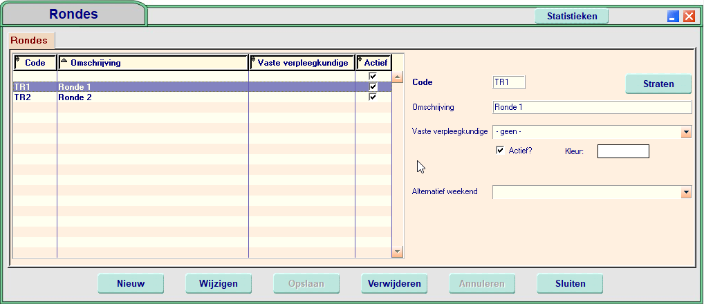
Task: Open the Statistieken button
Action: (x=571, y=16)
